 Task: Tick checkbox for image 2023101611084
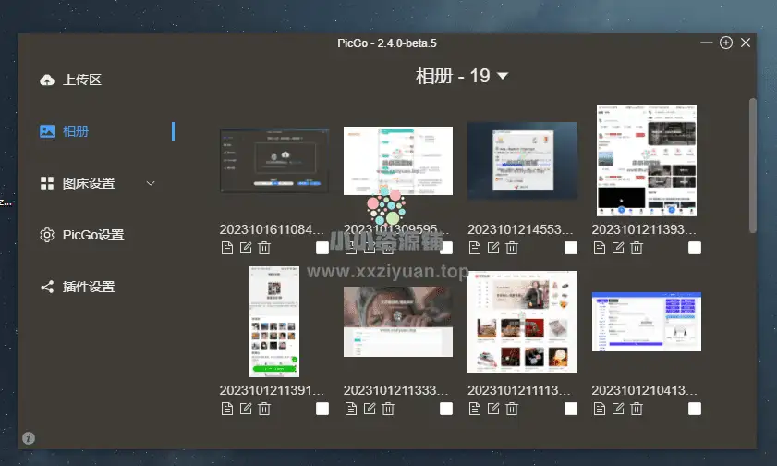coord(322,248)
